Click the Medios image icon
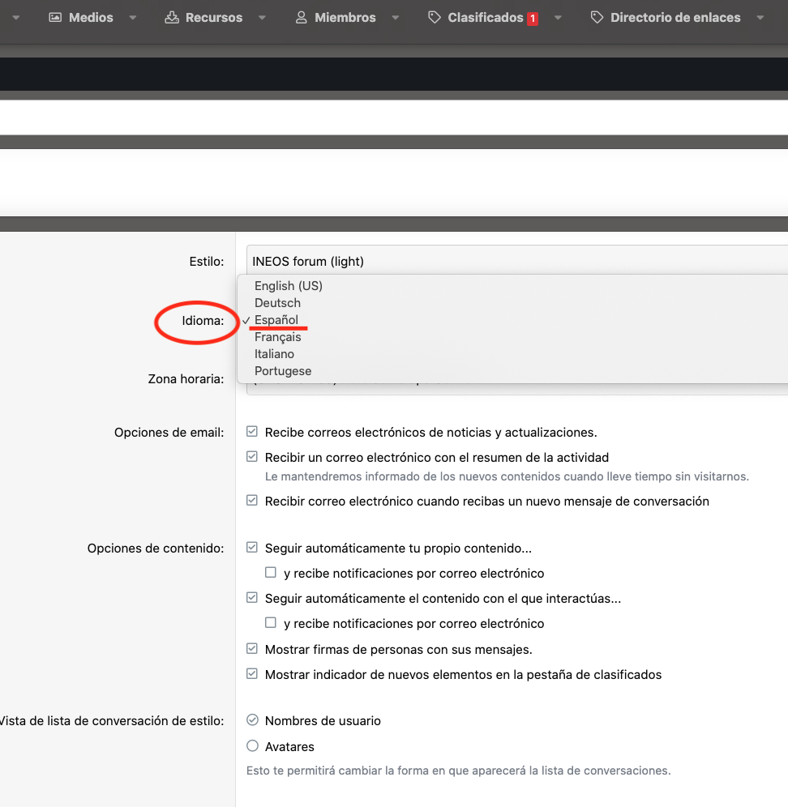Viewport: 788px width, 807px height. point(54,17)
